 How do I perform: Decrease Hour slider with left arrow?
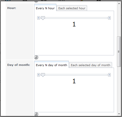click(38, 18)
